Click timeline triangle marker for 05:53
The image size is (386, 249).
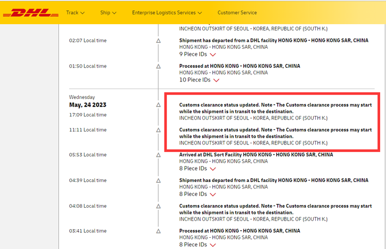click(x=158, y=155)
